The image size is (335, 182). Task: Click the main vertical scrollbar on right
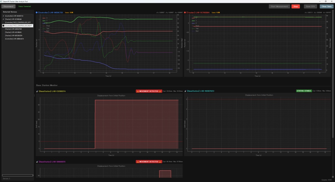tap(333, 74)
